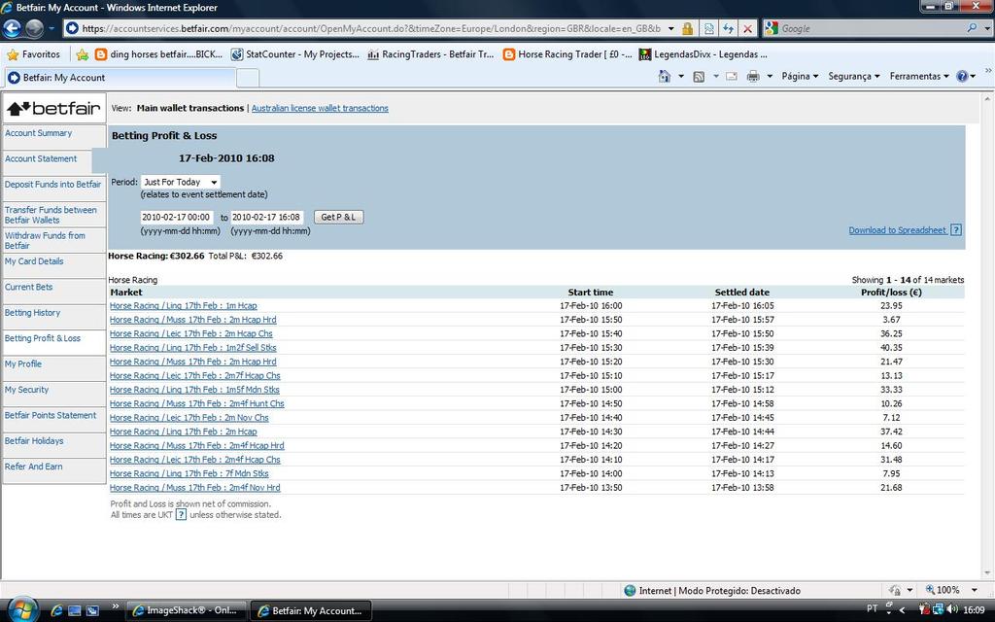
Task: Open the Ferramentas menu
Action: 919,76
